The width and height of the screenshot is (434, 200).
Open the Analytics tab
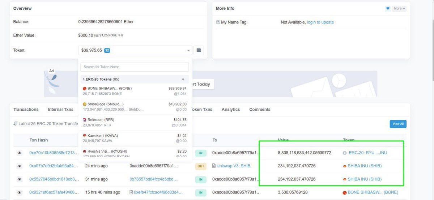(231, 110)
